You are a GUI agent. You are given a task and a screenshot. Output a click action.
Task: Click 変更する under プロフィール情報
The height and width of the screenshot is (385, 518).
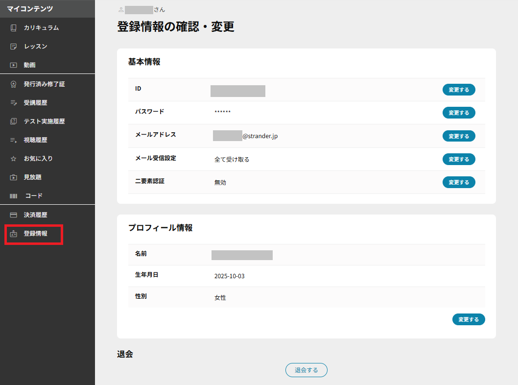point(469,319)
